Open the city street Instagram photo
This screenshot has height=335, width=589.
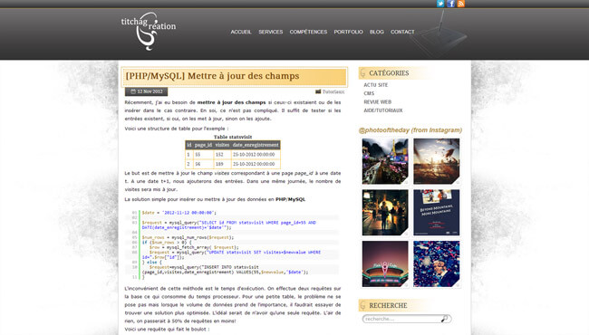tap(385, 161)
